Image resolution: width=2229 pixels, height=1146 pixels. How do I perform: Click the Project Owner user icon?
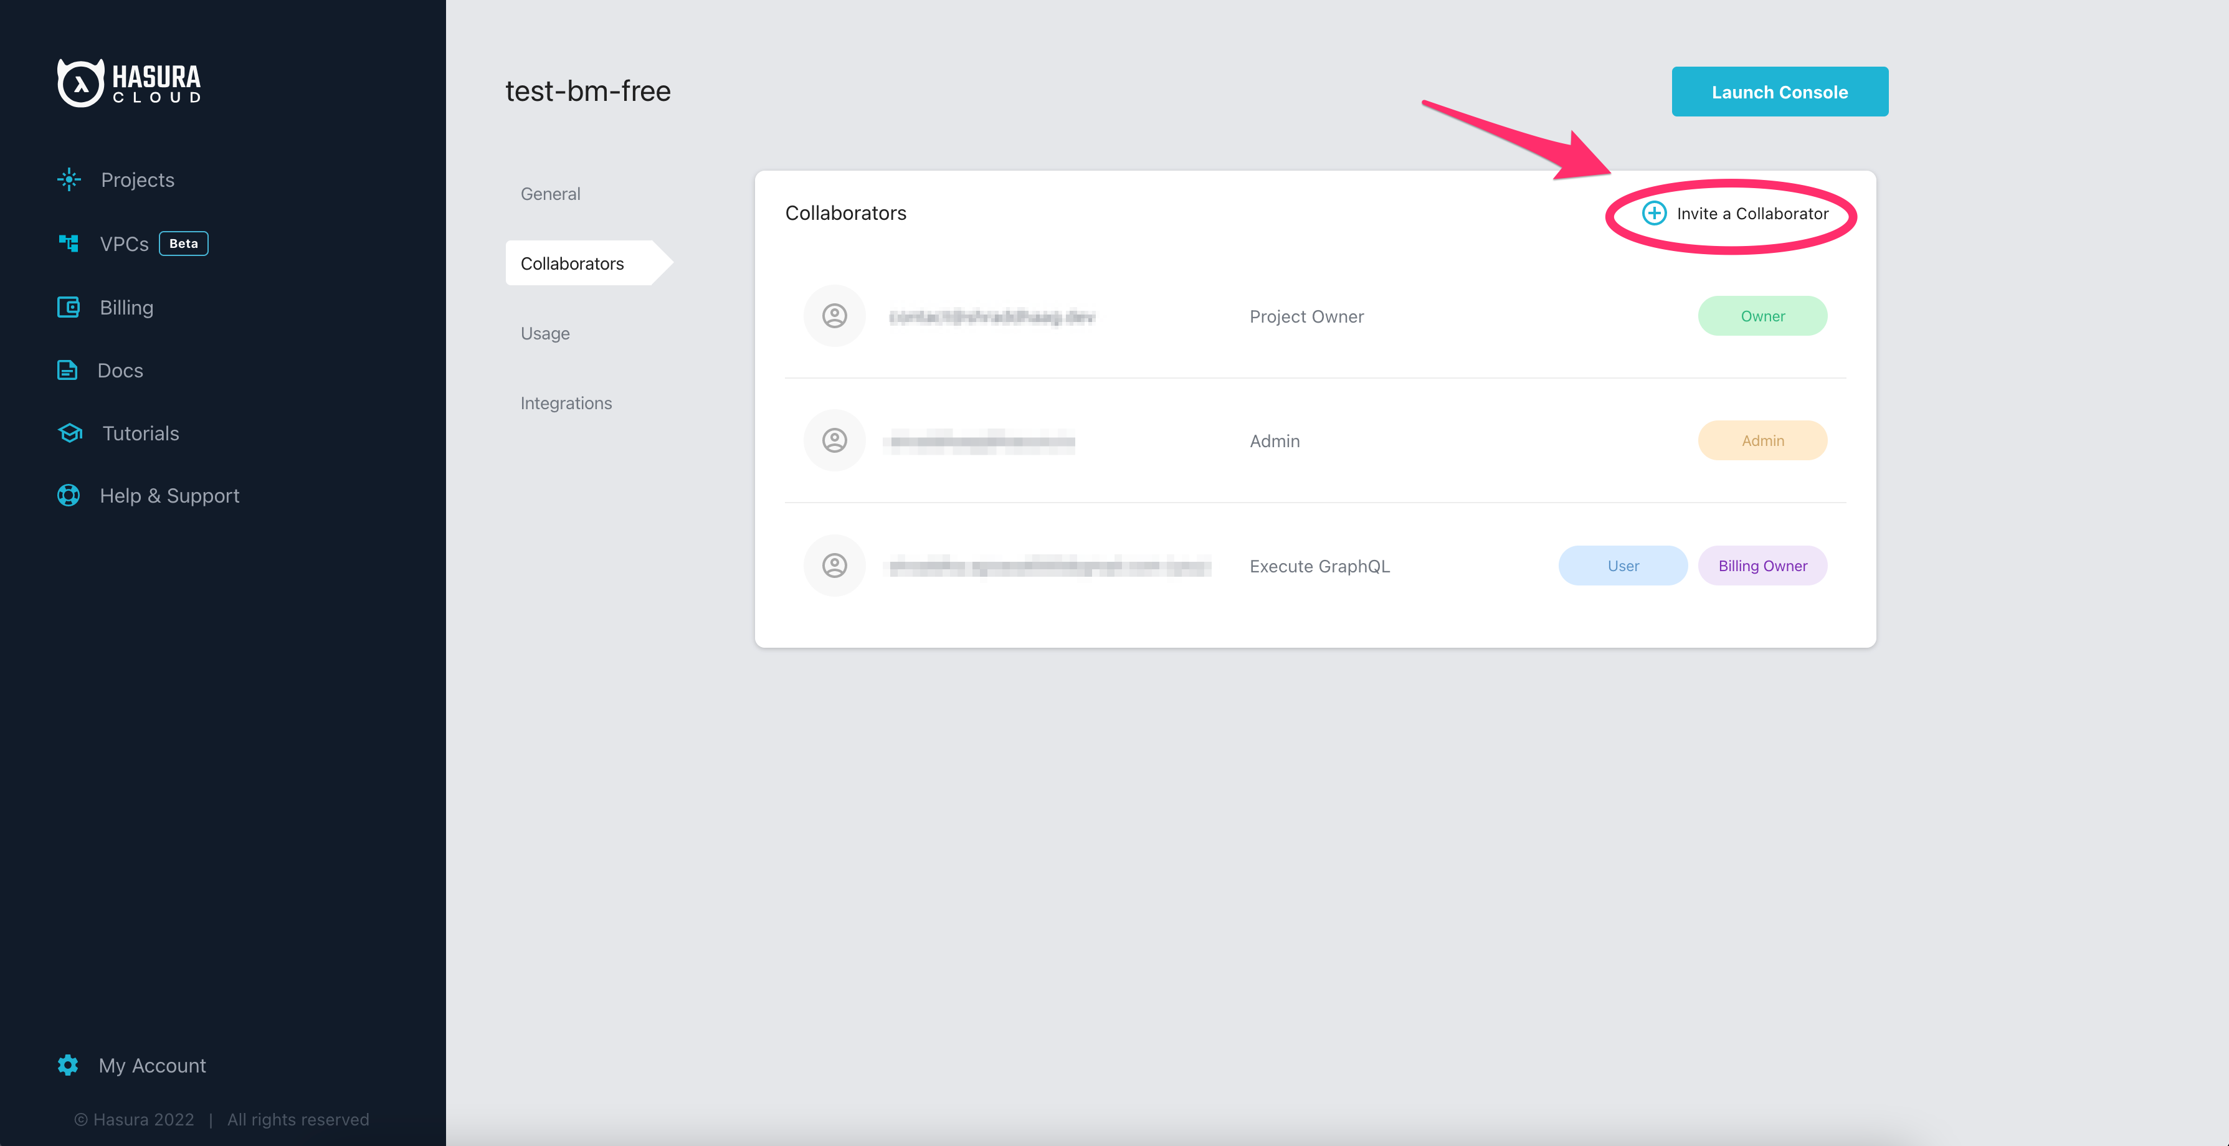[x=833, y=315]
